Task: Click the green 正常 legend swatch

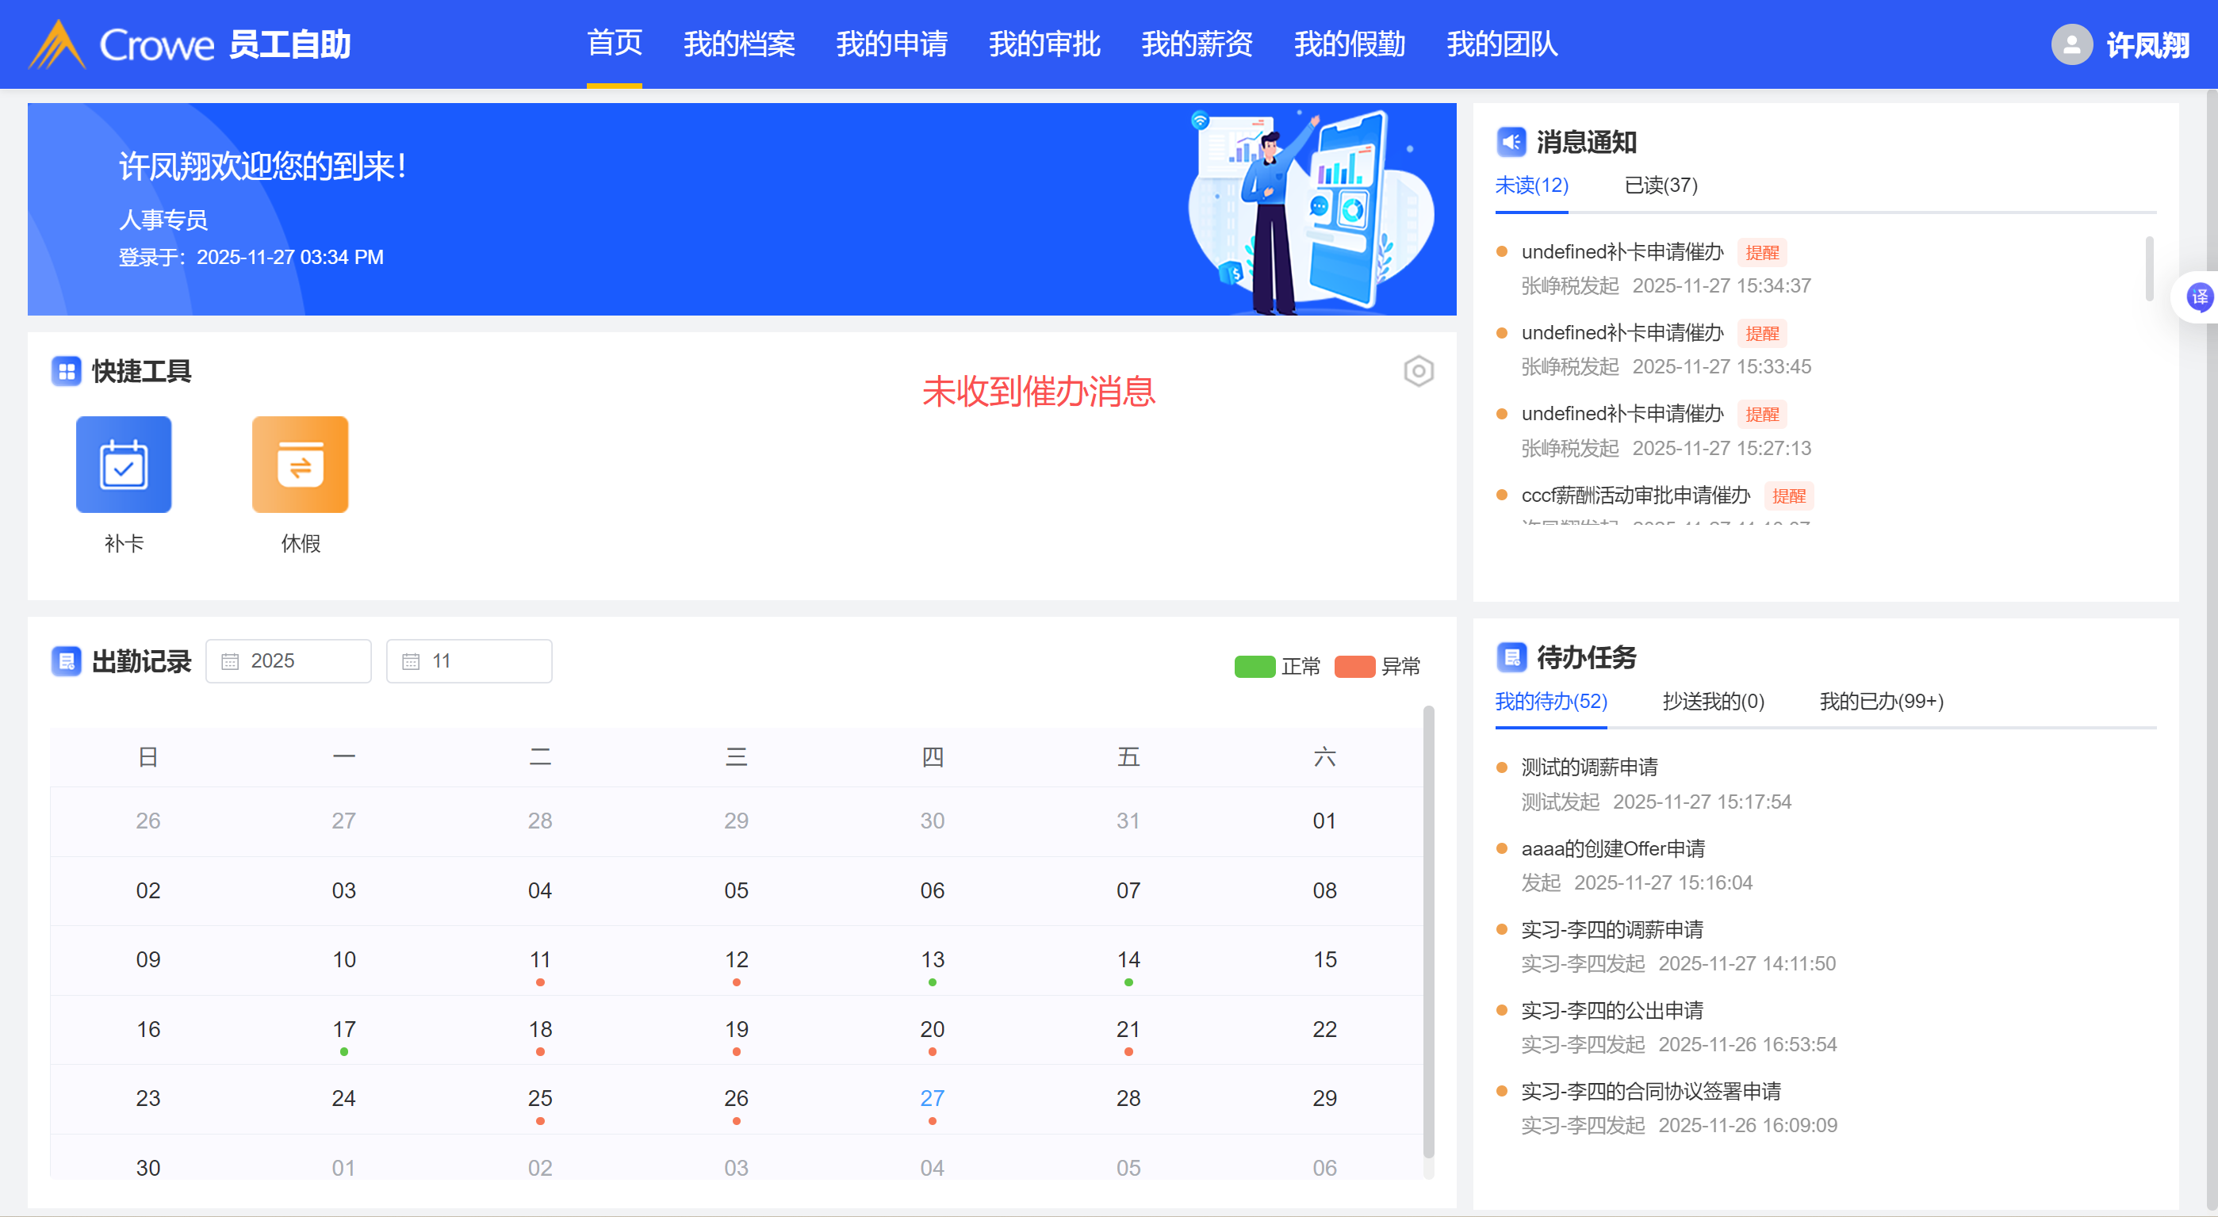Action: (x=1254, y=667)
